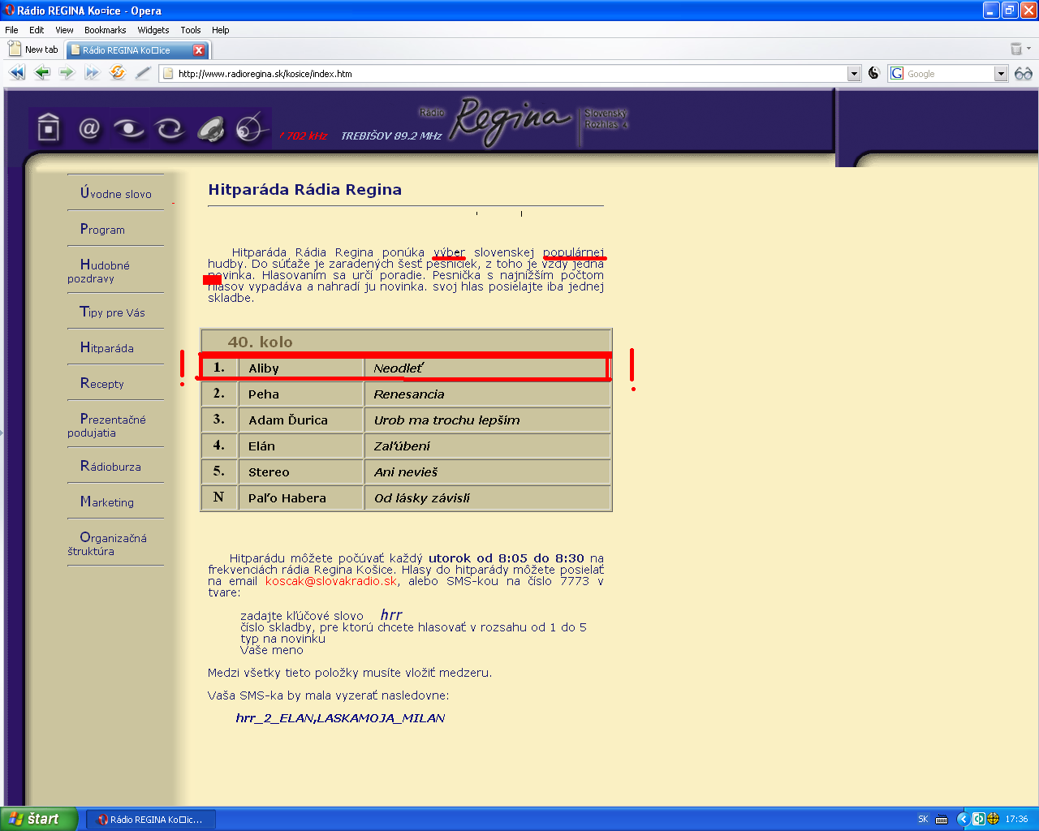
Task: Open the Program sidebar link
Action: 102,230
